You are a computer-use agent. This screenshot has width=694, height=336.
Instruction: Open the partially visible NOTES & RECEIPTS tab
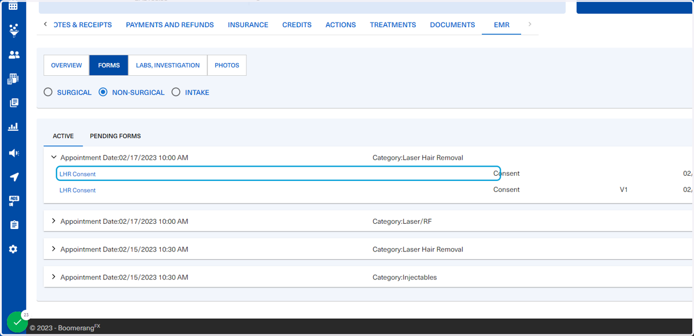83,25
